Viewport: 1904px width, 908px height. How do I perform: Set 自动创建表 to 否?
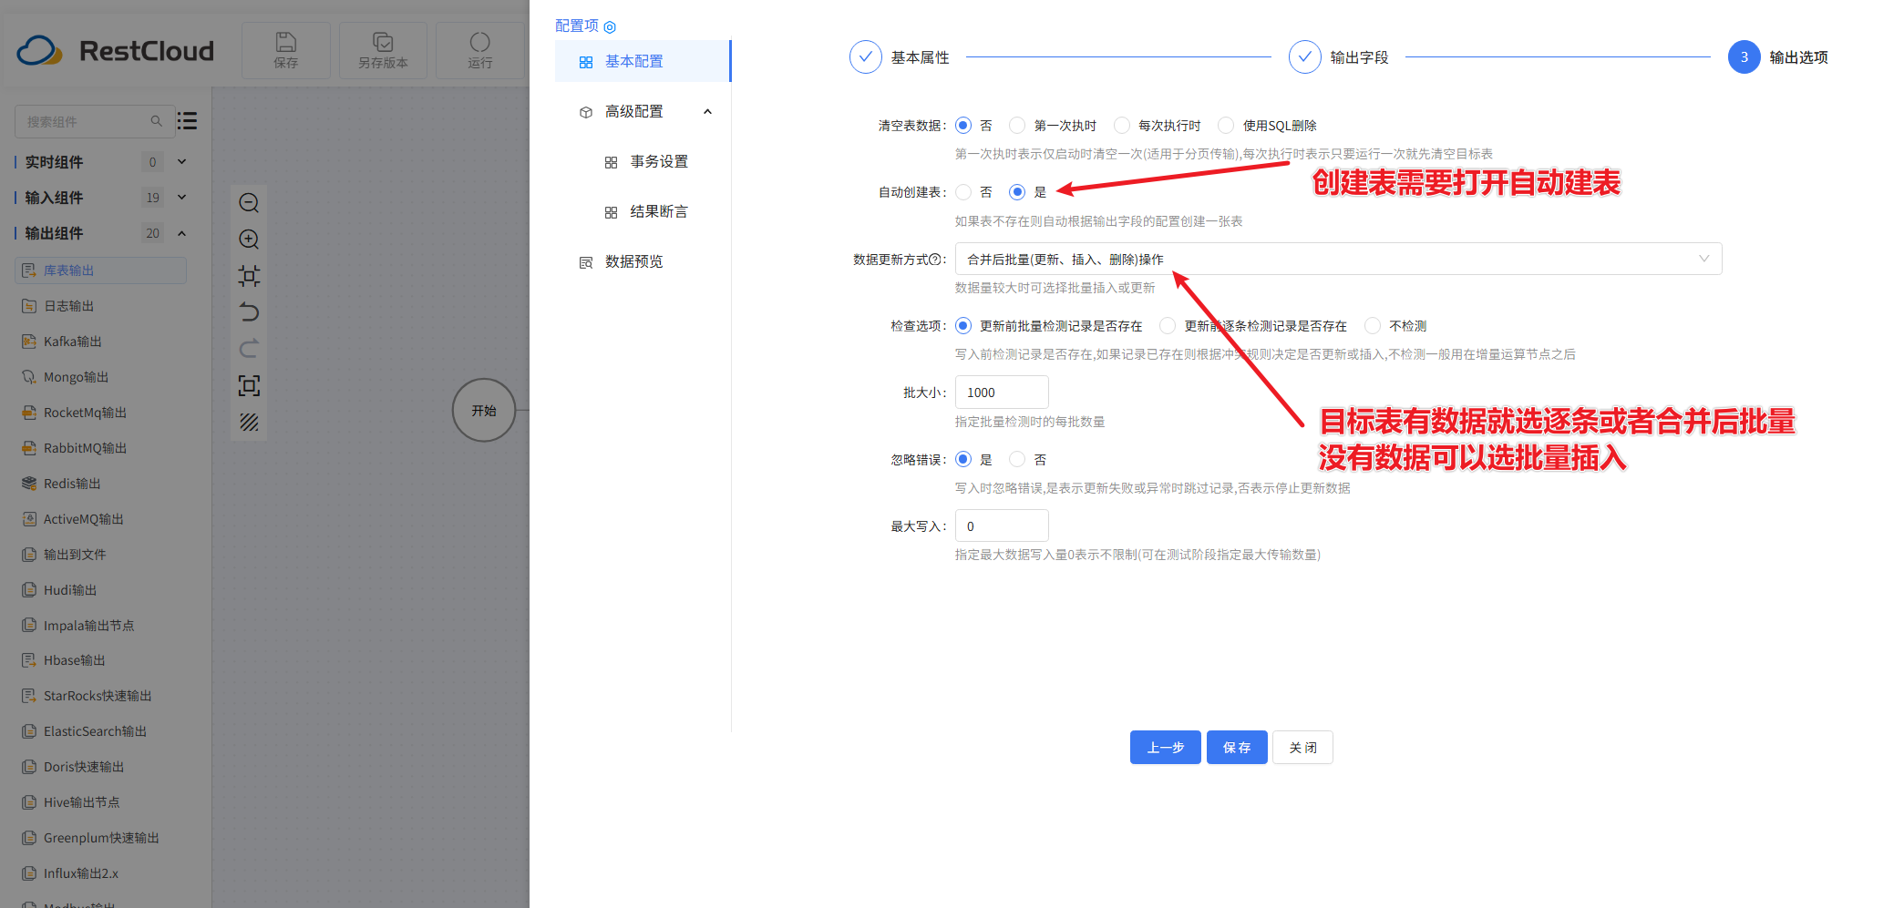[963, 192]
